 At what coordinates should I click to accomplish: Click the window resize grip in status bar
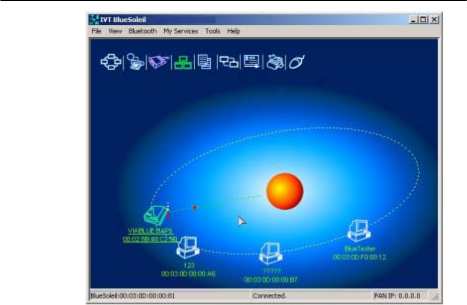coord(435,297)
